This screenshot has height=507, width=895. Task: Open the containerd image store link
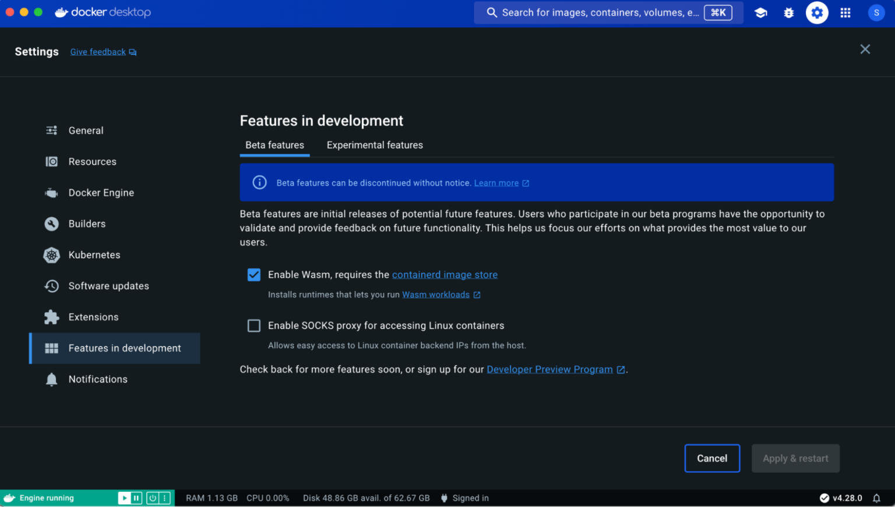click(x=445, y=275)
